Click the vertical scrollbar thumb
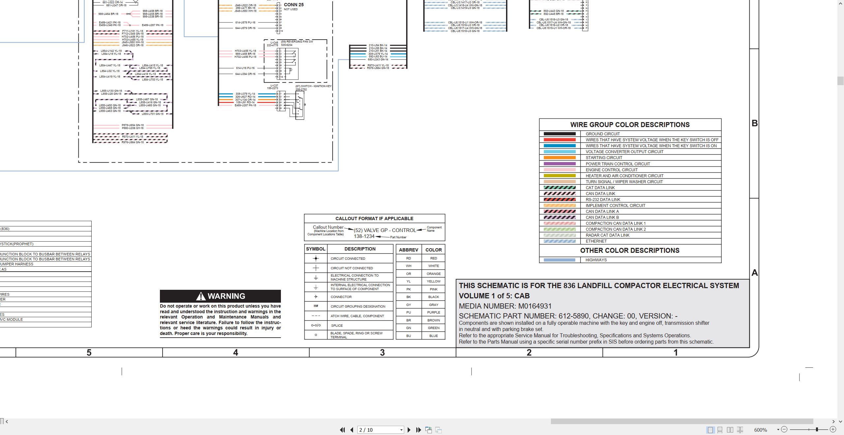 (840, 81)
